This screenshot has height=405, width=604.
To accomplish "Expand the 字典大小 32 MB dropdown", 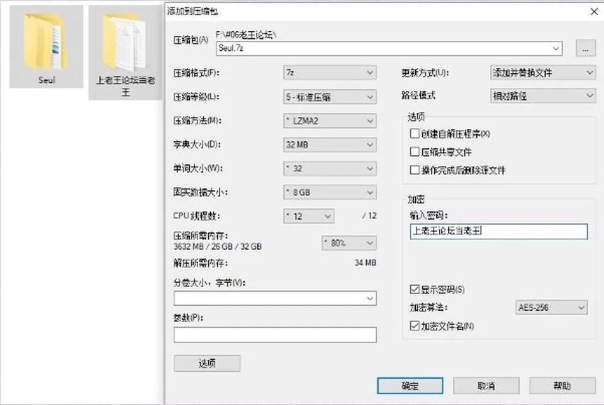I will pos(330,145).
